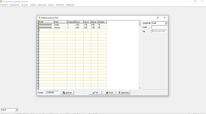The height and width of the screenshot is (114, 206).
Task: Open the Program menu
Action: 4,5
